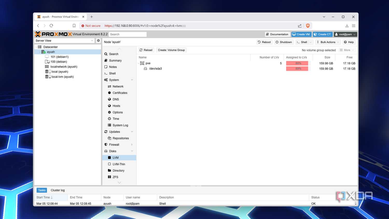The width and height of the screenshot is (389, 219).
Task: Open the root@pam user menu
Action: [345, 34]
